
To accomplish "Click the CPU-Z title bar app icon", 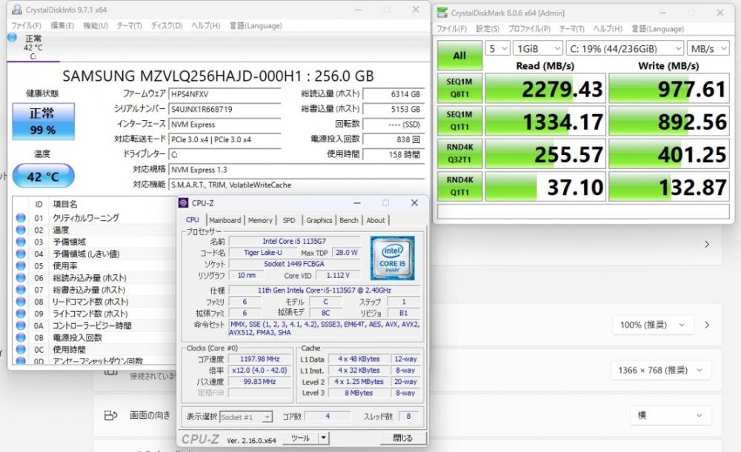I will 184,203.
